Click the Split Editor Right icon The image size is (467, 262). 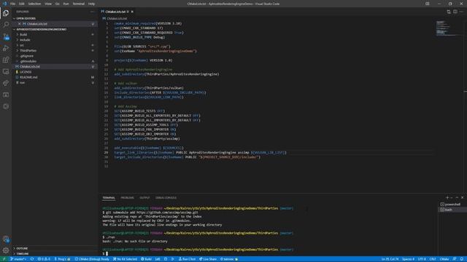455,12
